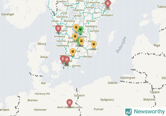166x116 pixels.
Task: Click the red train marker above Älvsjö
Action: tap(108, 4)
